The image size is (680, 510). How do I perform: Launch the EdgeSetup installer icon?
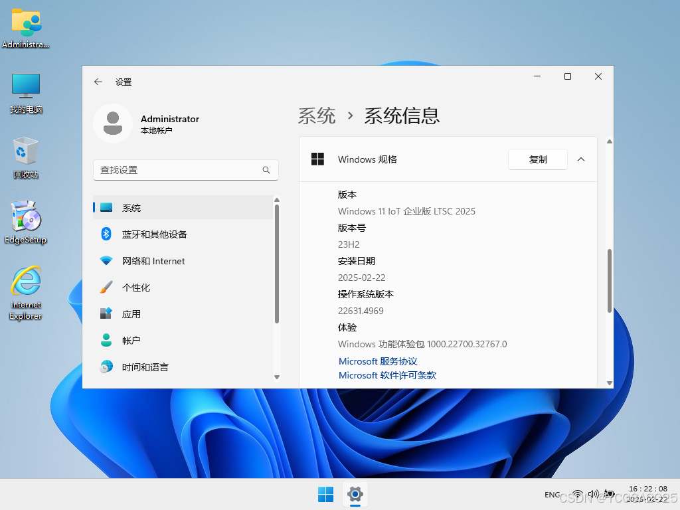(26, 222)
